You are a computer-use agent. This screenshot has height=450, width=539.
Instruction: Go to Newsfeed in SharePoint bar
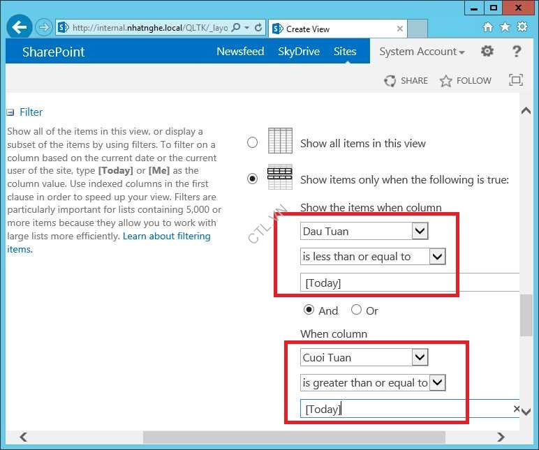click(x=240, y=52)
